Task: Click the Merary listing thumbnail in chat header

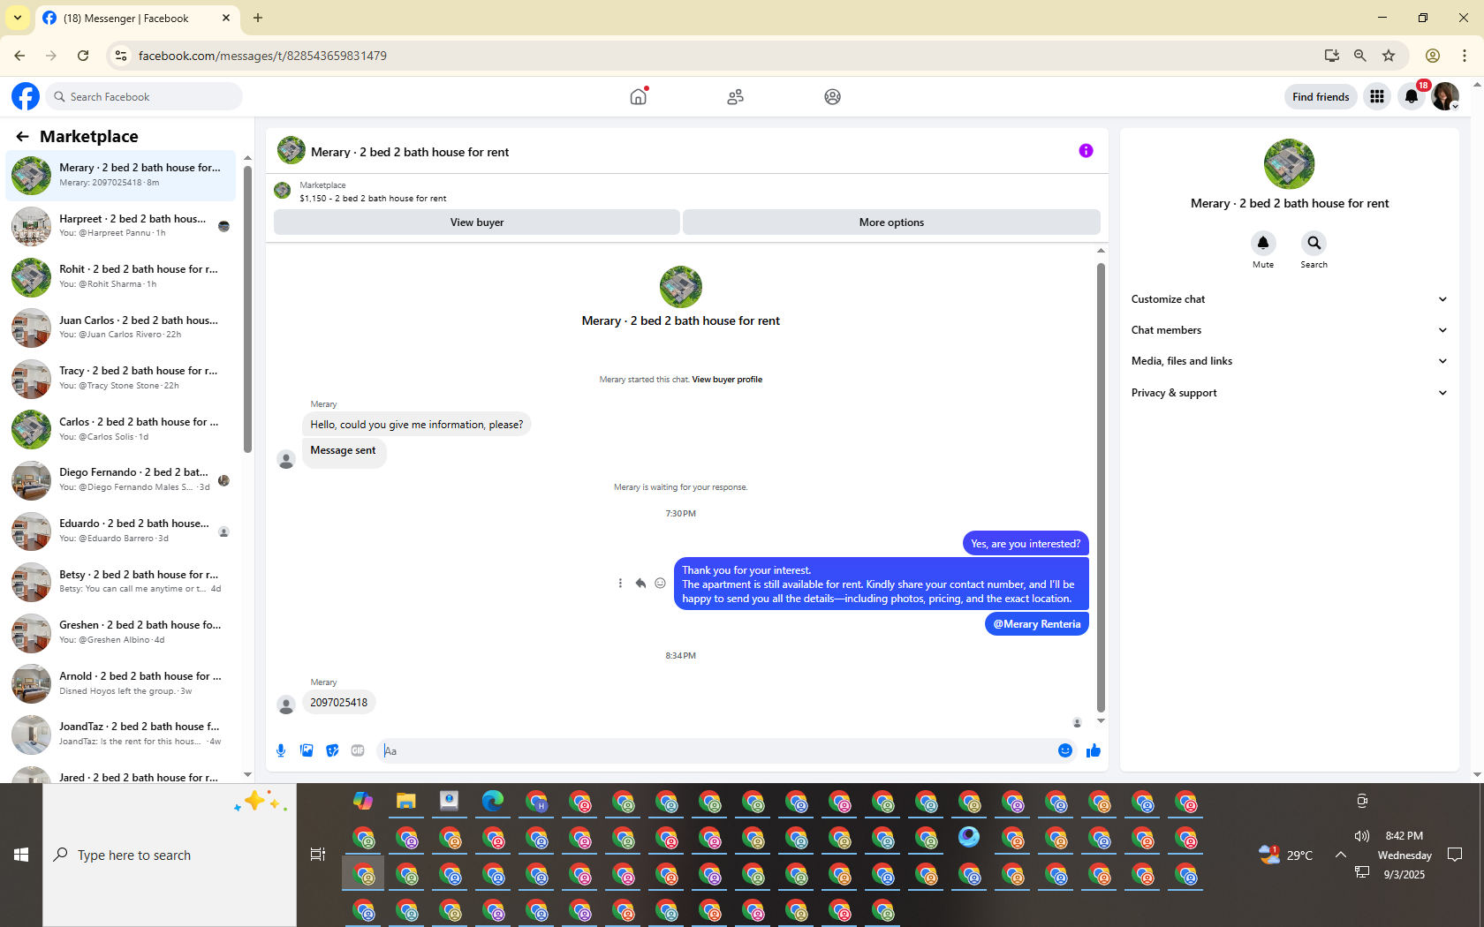Action: pos(291,151)
